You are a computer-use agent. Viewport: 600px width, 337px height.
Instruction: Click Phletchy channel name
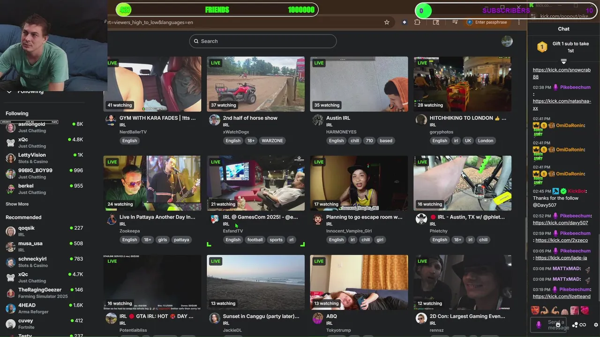[x=439, y=231]
